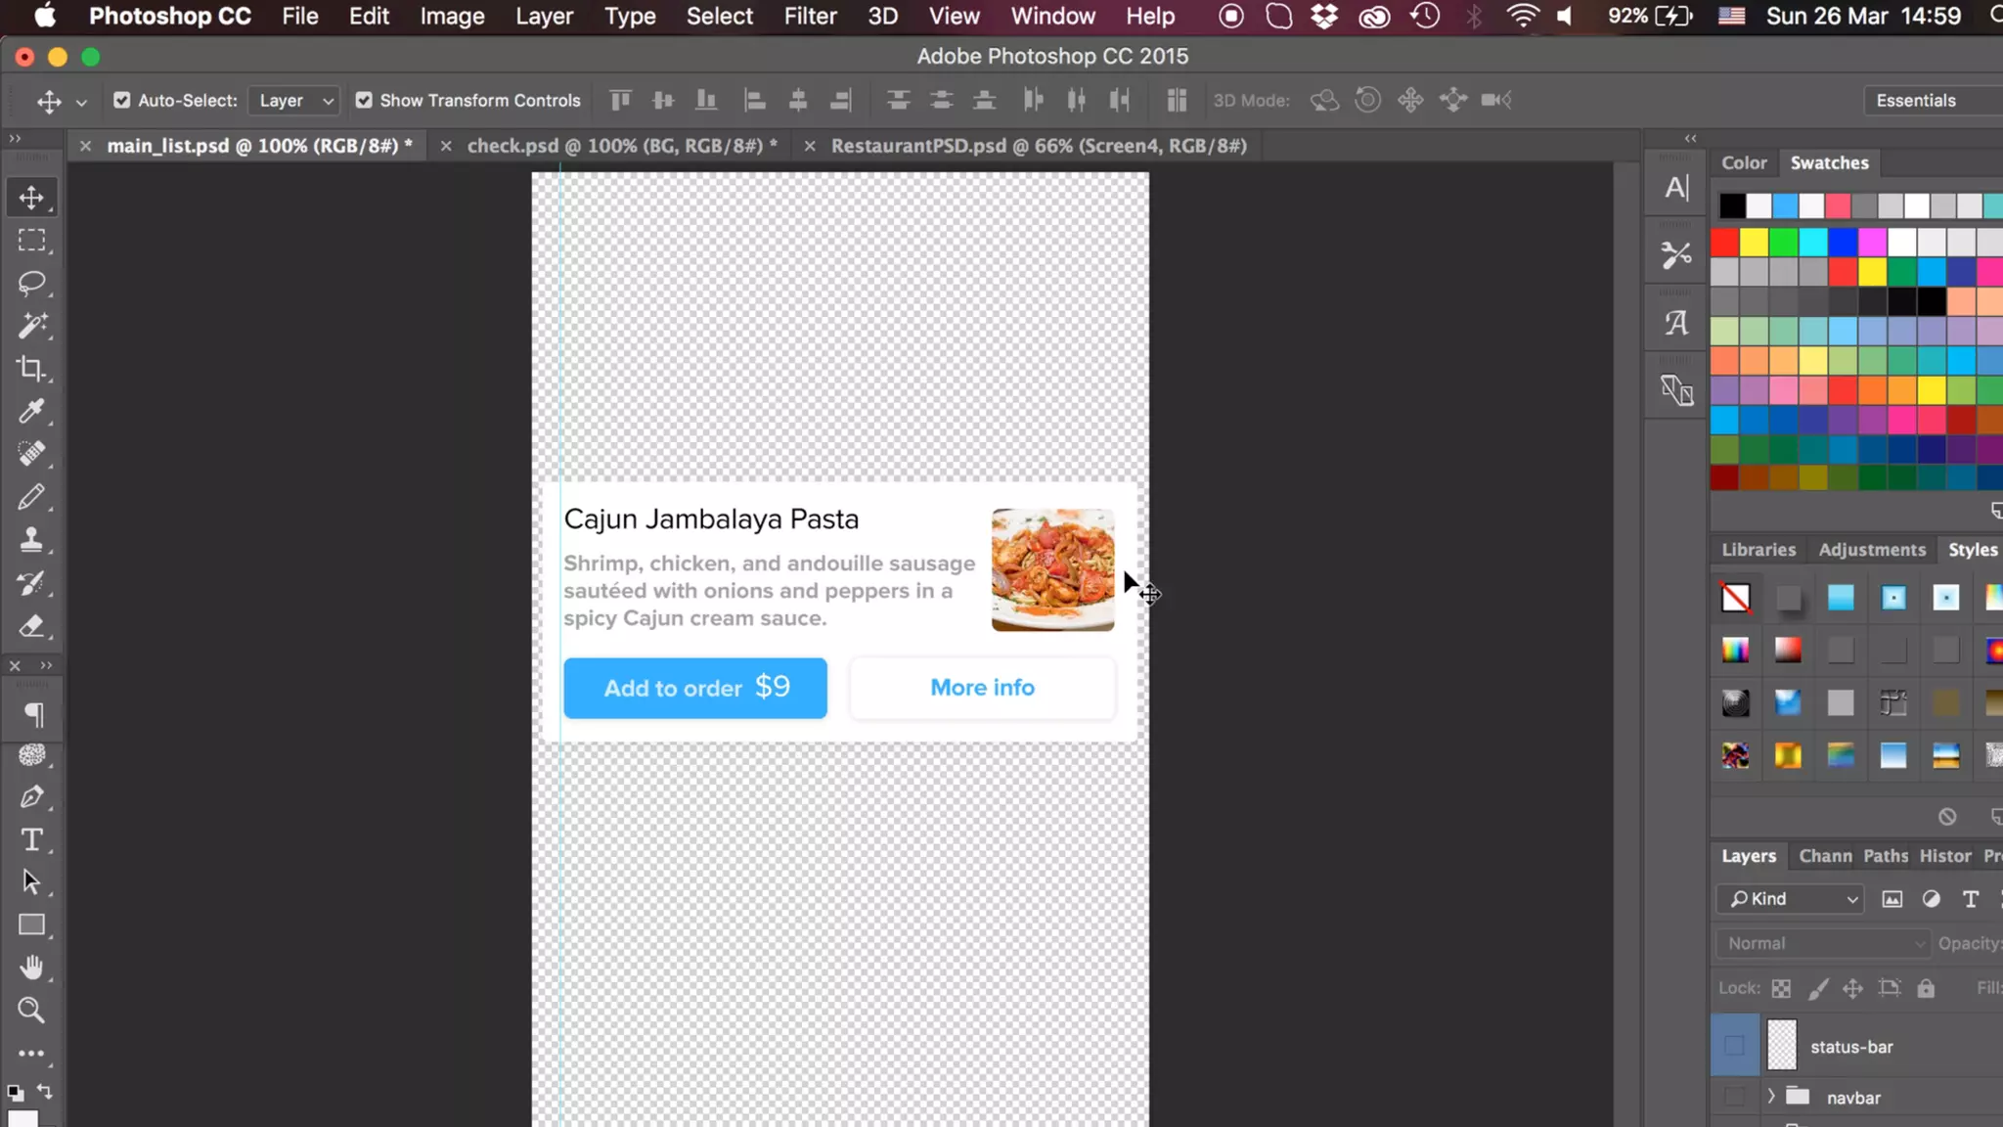The height and width of the screenshot is (1127, 2003).
Task: Disable Show Transform Controls checkbox
Action: 364,101
